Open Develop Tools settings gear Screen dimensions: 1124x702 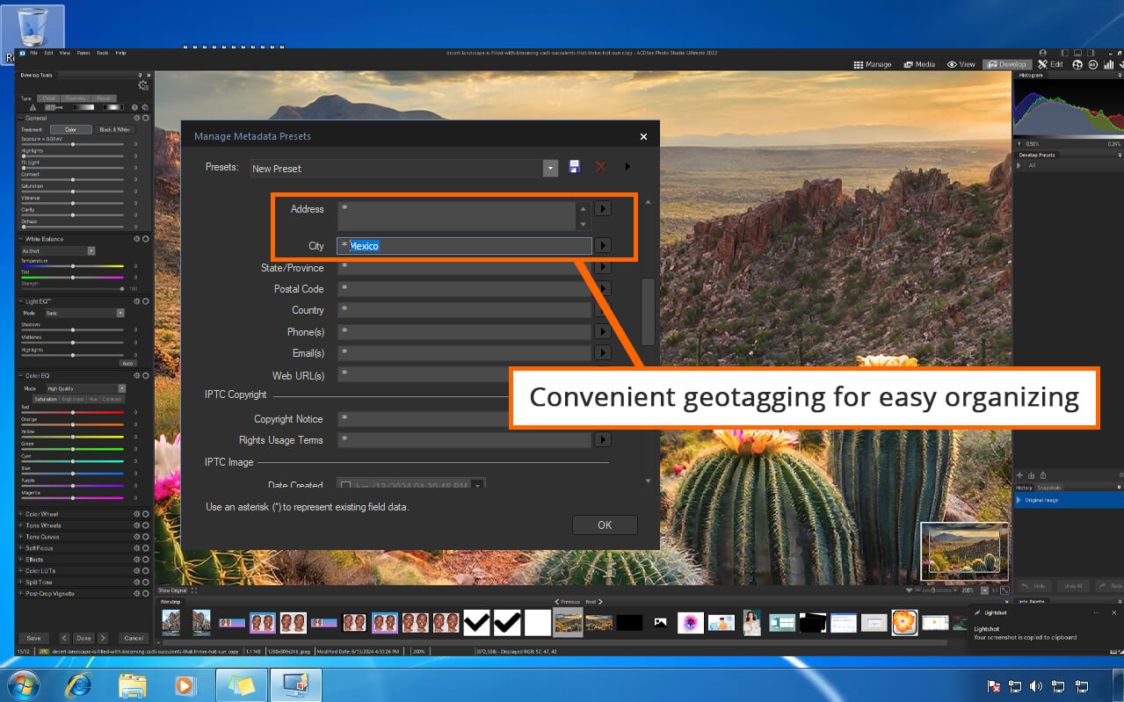click(x=143, y=85)
